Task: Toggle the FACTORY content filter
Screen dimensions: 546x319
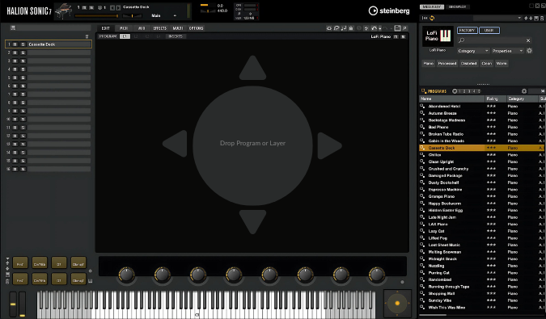Action: pos(467,30)
